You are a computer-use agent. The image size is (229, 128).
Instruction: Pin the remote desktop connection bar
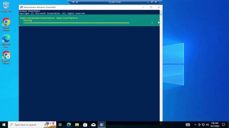pos(73,2)
